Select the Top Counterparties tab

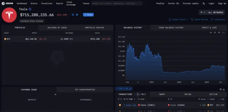pyautogui.click(x=85, y=89)
